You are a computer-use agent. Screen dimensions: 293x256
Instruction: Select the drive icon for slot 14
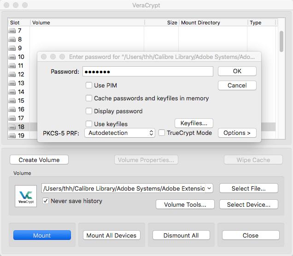12,92
